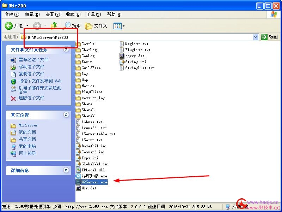The width and height of the screenshot is (282, 212).
Task: Open the Views icon button
Action: 117,26
